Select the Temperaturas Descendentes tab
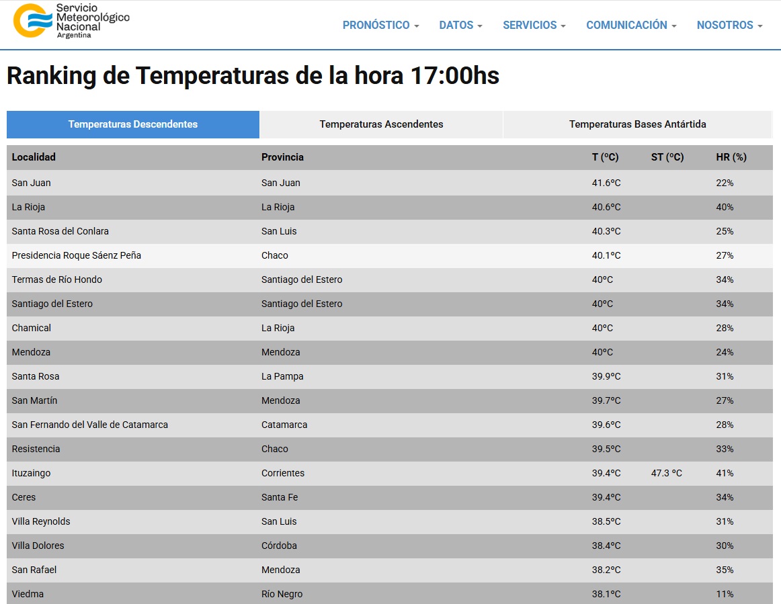Viewport: 781px width, 604px height. [x=133, y=124]
